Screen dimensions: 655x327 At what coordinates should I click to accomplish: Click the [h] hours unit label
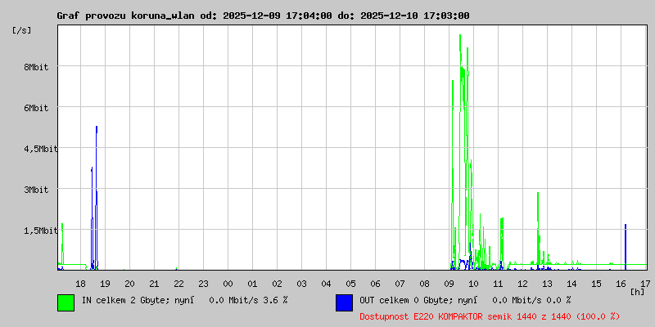(x=638, y=292)
